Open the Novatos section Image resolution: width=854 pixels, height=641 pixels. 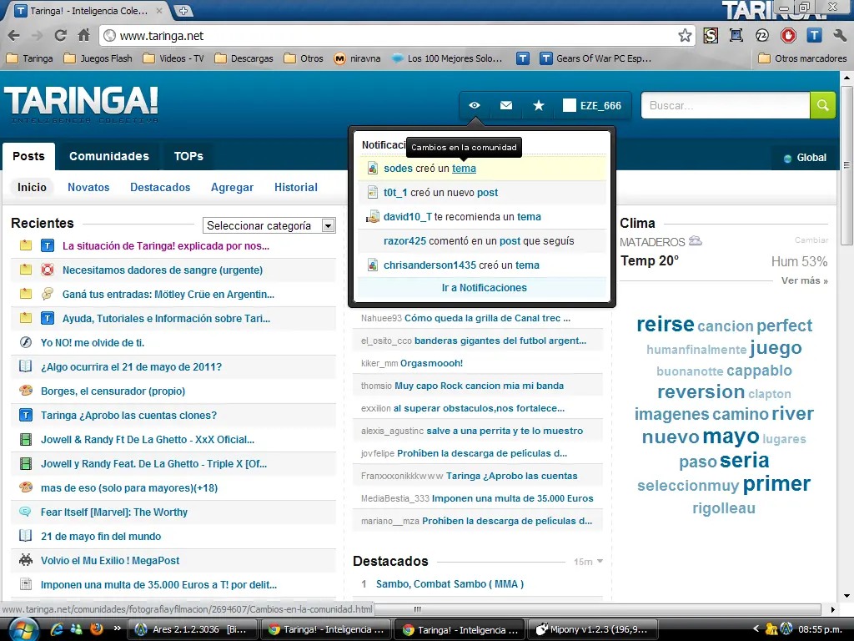click(88, 188)
